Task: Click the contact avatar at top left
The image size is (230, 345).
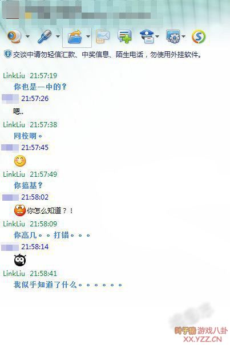Action: pos(11,10)
